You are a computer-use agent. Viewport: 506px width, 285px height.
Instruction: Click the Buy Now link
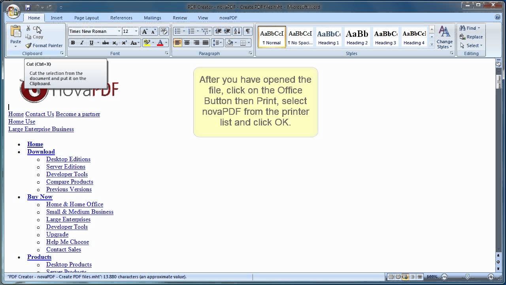pyautogui.click(x=40, y=197)
